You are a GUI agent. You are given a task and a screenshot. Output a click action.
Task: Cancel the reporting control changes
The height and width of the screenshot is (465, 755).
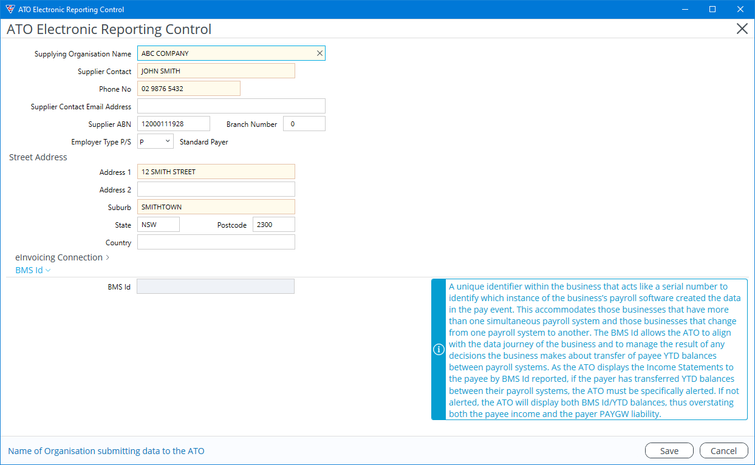click(723, 450)
